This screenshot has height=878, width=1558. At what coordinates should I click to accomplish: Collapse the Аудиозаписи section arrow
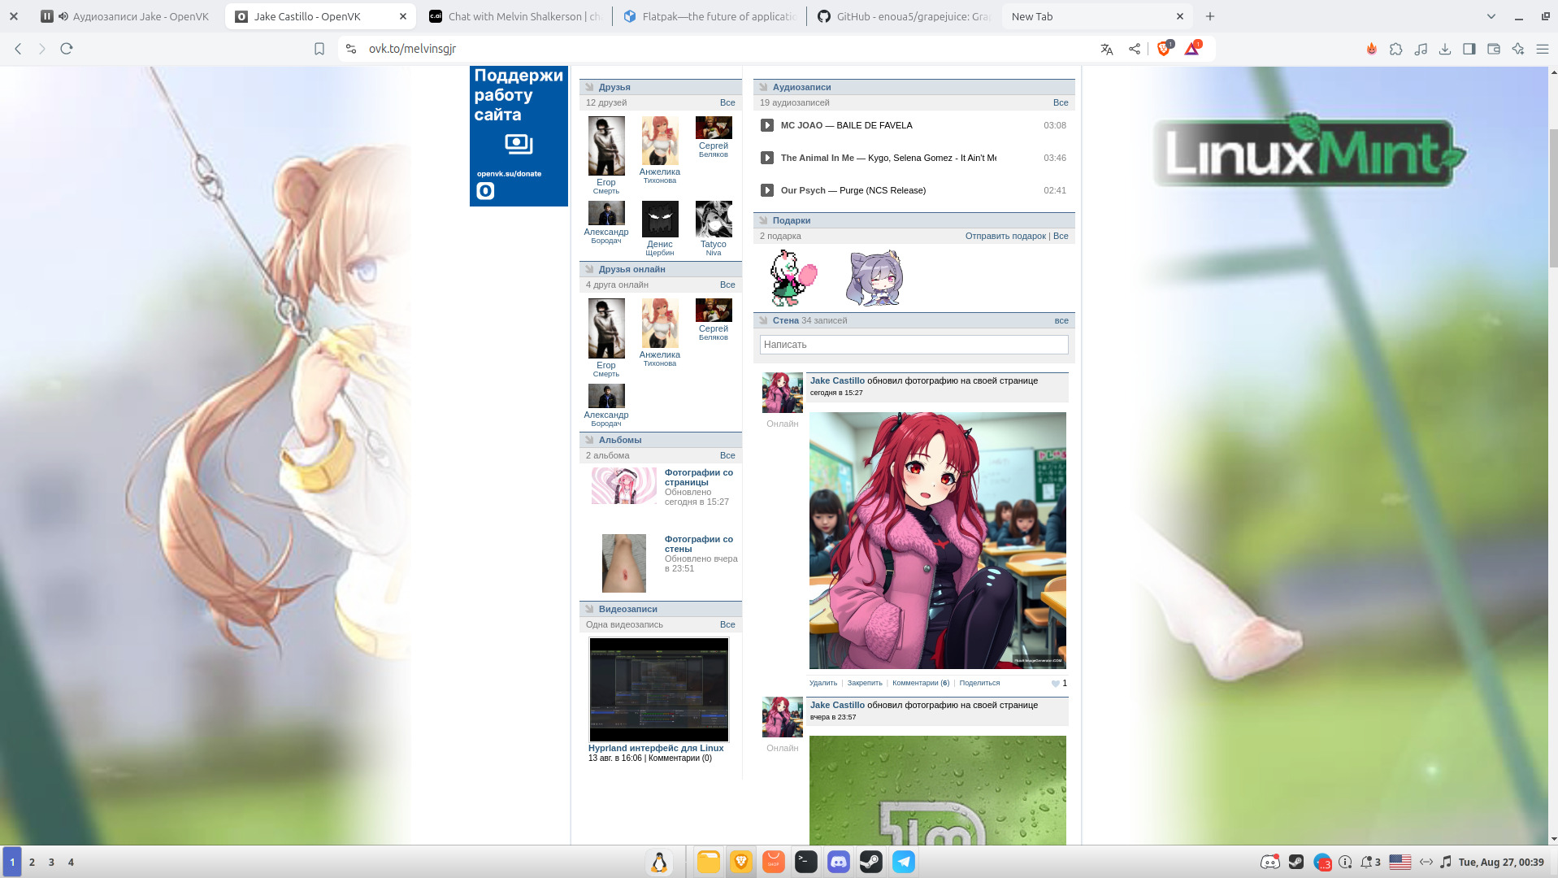coord(763,87)
